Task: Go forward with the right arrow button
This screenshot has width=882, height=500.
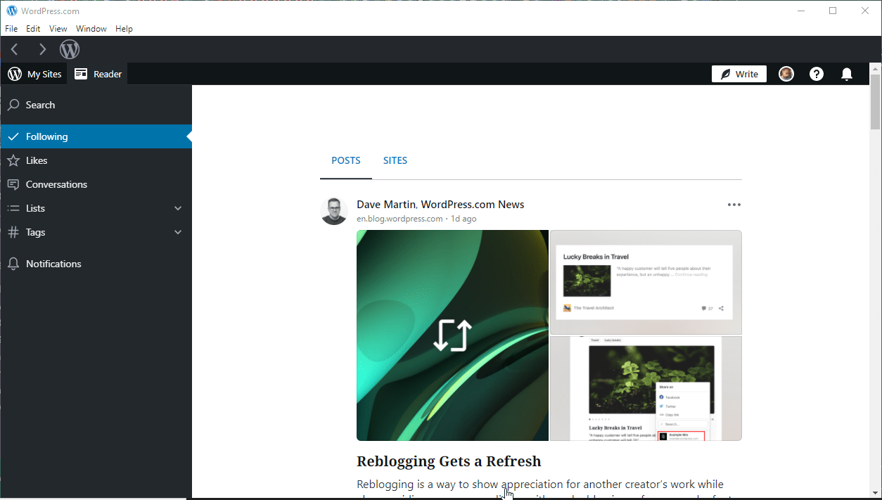Action: pos(42,49)
